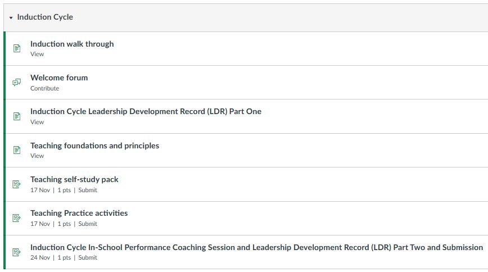Open the Induction walk through page
488x272 pixels.
[x=72, y=44]
